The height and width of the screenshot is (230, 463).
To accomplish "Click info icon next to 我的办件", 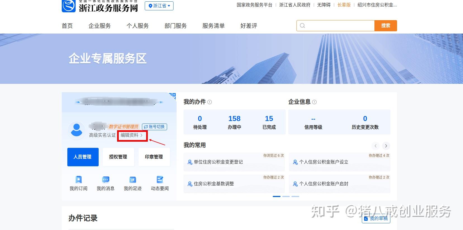I will pyautogui.click(x=210, y=102).
